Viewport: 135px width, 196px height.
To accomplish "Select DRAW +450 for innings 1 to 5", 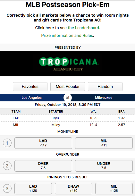I will (x=73, y=189).
